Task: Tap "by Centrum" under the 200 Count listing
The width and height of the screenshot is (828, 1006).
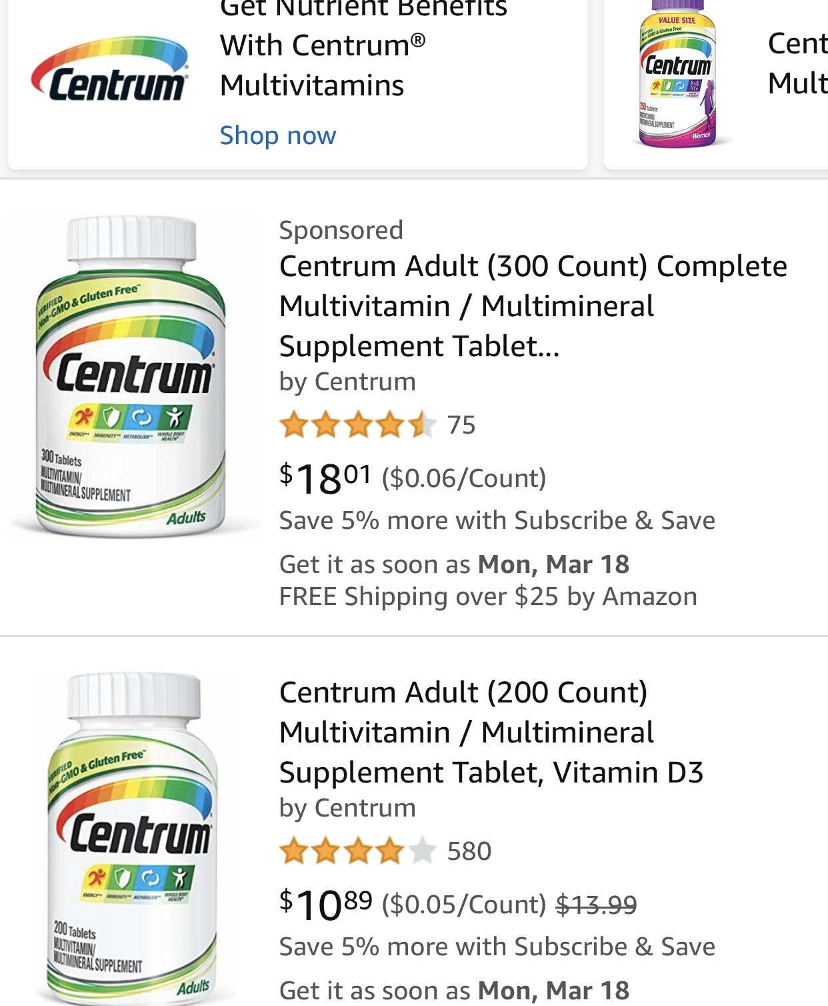Action: click(x=347, y=808)
